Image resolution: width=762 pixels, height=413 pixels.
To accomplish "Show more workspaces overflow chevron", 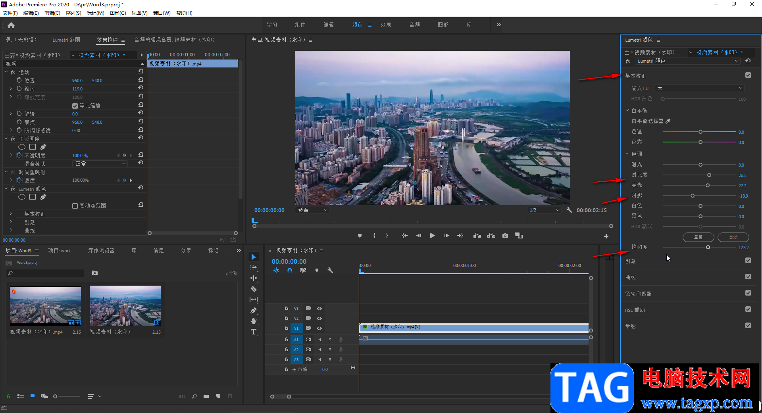I will (x=498, y=25).
